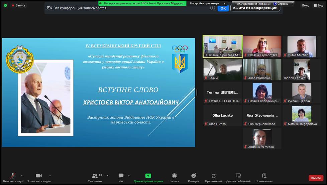Click the university crest logo on slide
The height and width of the screenshot is (185, 327).
[x=20, y=59]
